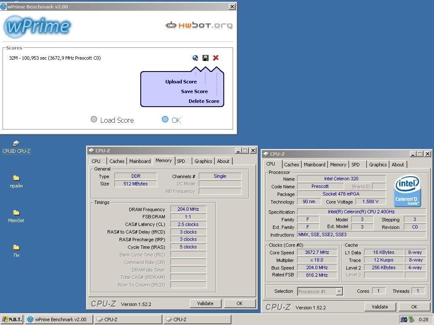Click the CAS# Latency 2.5 clocks value

point(188,224)
